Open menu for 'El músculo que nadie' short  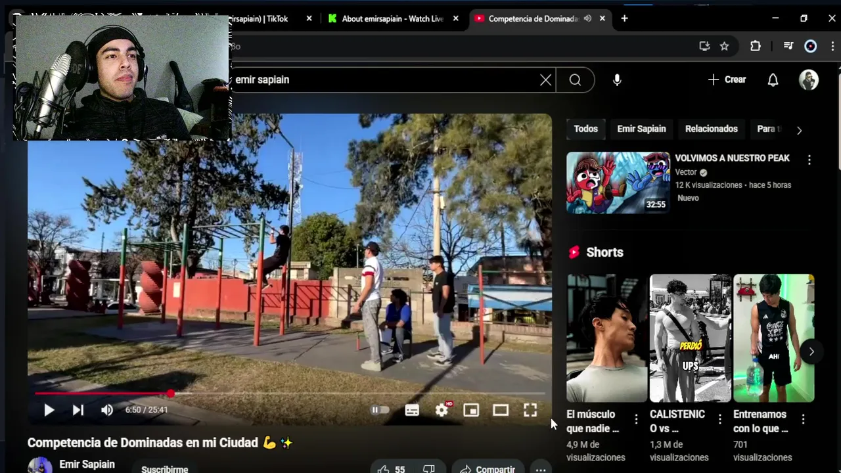click(636, 418)
